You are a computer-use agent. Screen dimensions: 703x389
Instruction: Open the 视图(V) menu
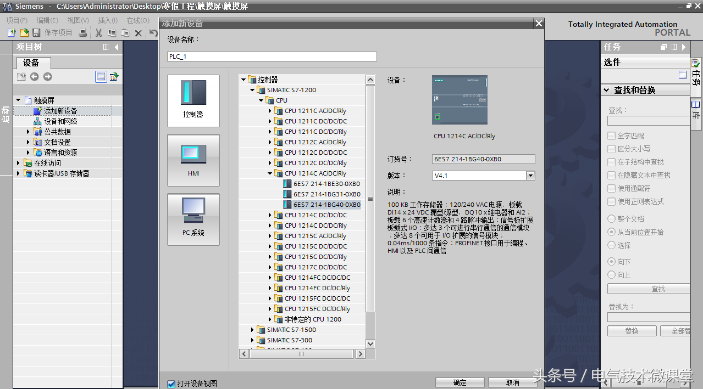(x=78, y=20)
